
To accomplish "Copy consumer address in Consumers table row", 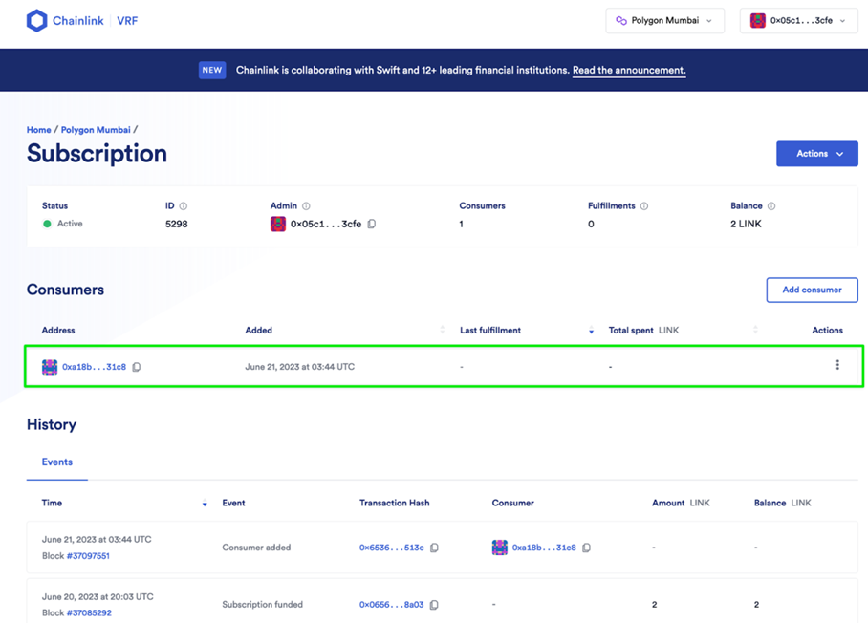I will (137, 367).
